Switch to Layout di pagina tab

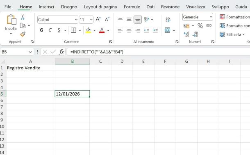[x=100, y=7]
